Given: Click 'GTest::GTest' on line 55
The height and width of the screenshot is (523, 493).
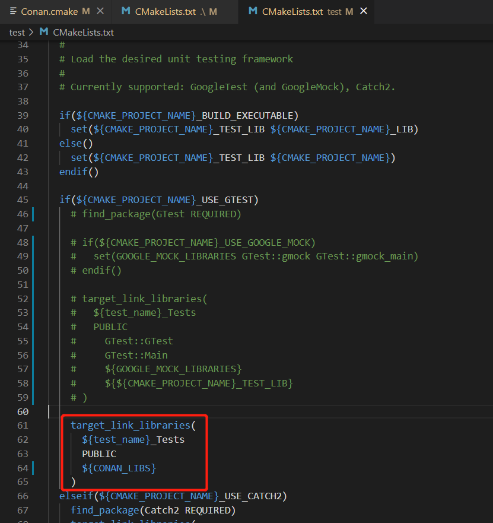Looking at the screenshot, I should pos(139,341).
